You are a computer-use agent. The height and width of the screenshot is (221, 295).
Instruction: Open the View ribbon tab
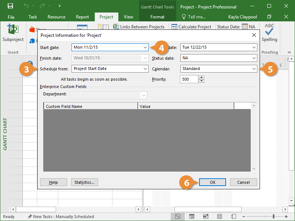pos(128,17)
